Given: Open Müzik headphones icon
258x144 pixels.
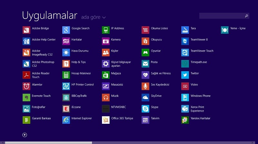Looking at the screenshot, I should click(106, 97).
